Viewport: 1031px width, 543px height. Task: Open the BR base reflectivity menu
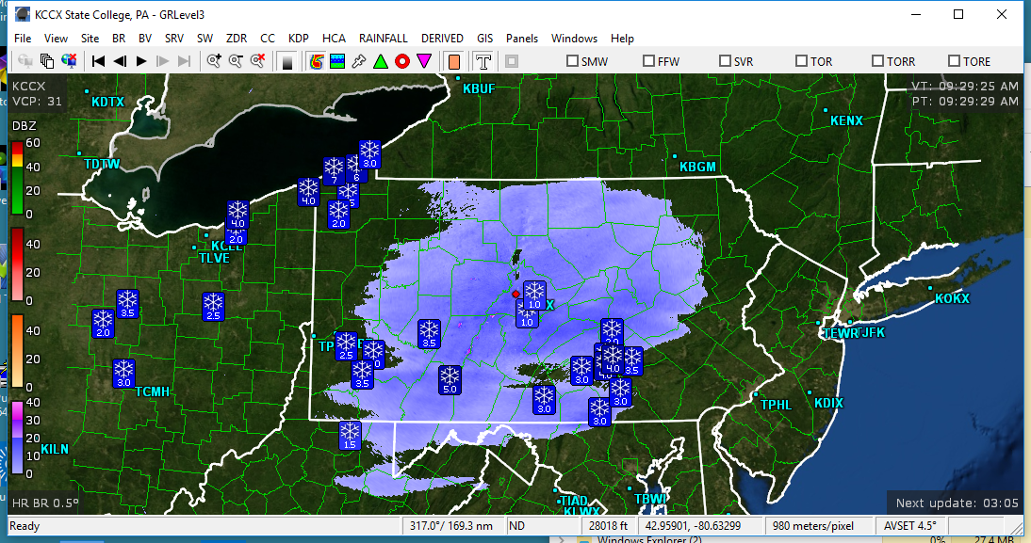(119, 39)
